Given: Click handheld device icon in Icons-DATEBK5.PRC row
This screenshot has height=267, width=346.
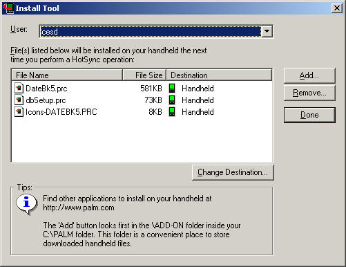Looking at the screenshot, I should coord(172,112).
